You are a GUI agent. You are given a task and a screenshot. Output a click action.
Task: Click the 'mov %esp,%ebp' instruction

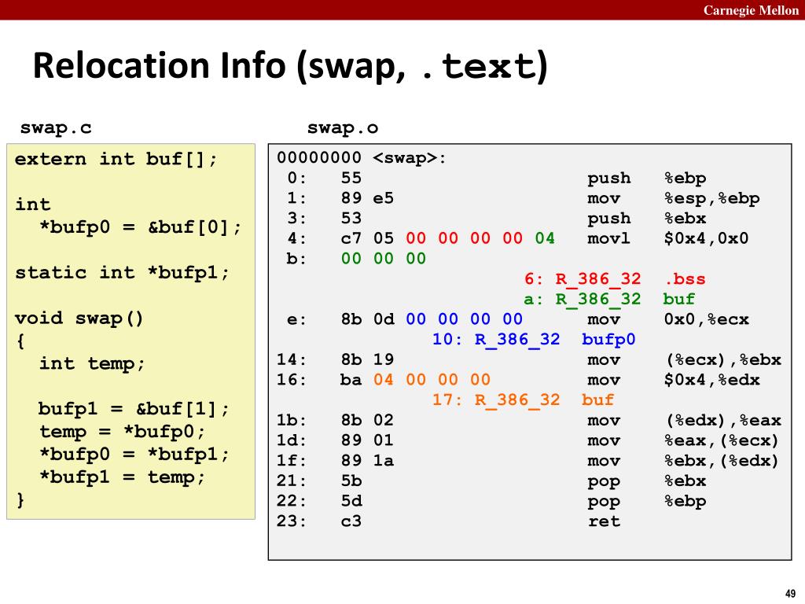674,198
